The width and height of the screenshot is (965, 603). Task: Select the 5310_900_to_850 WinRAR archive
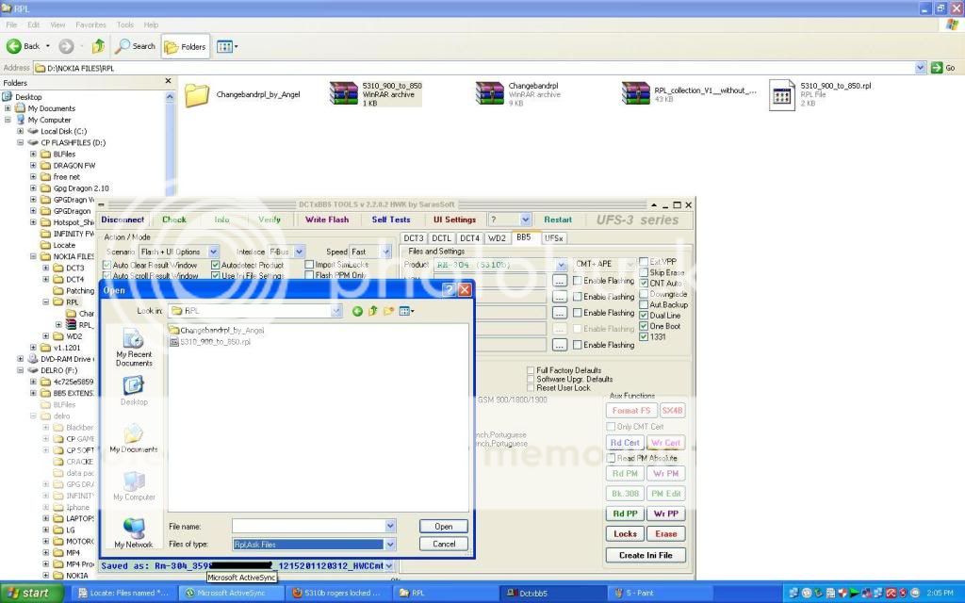coord(375,94)
